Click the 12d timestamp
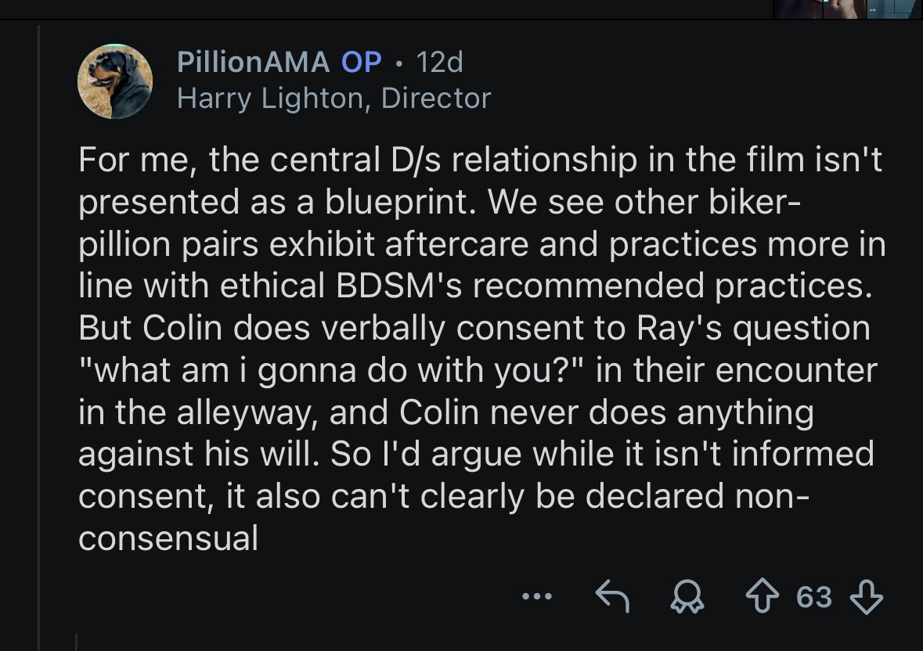 point(440,62)
